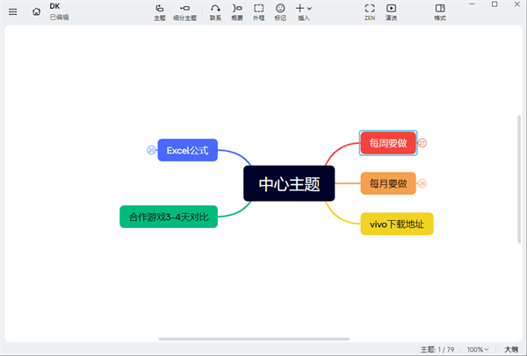Add a relationship (联系) line

(215, 11)
